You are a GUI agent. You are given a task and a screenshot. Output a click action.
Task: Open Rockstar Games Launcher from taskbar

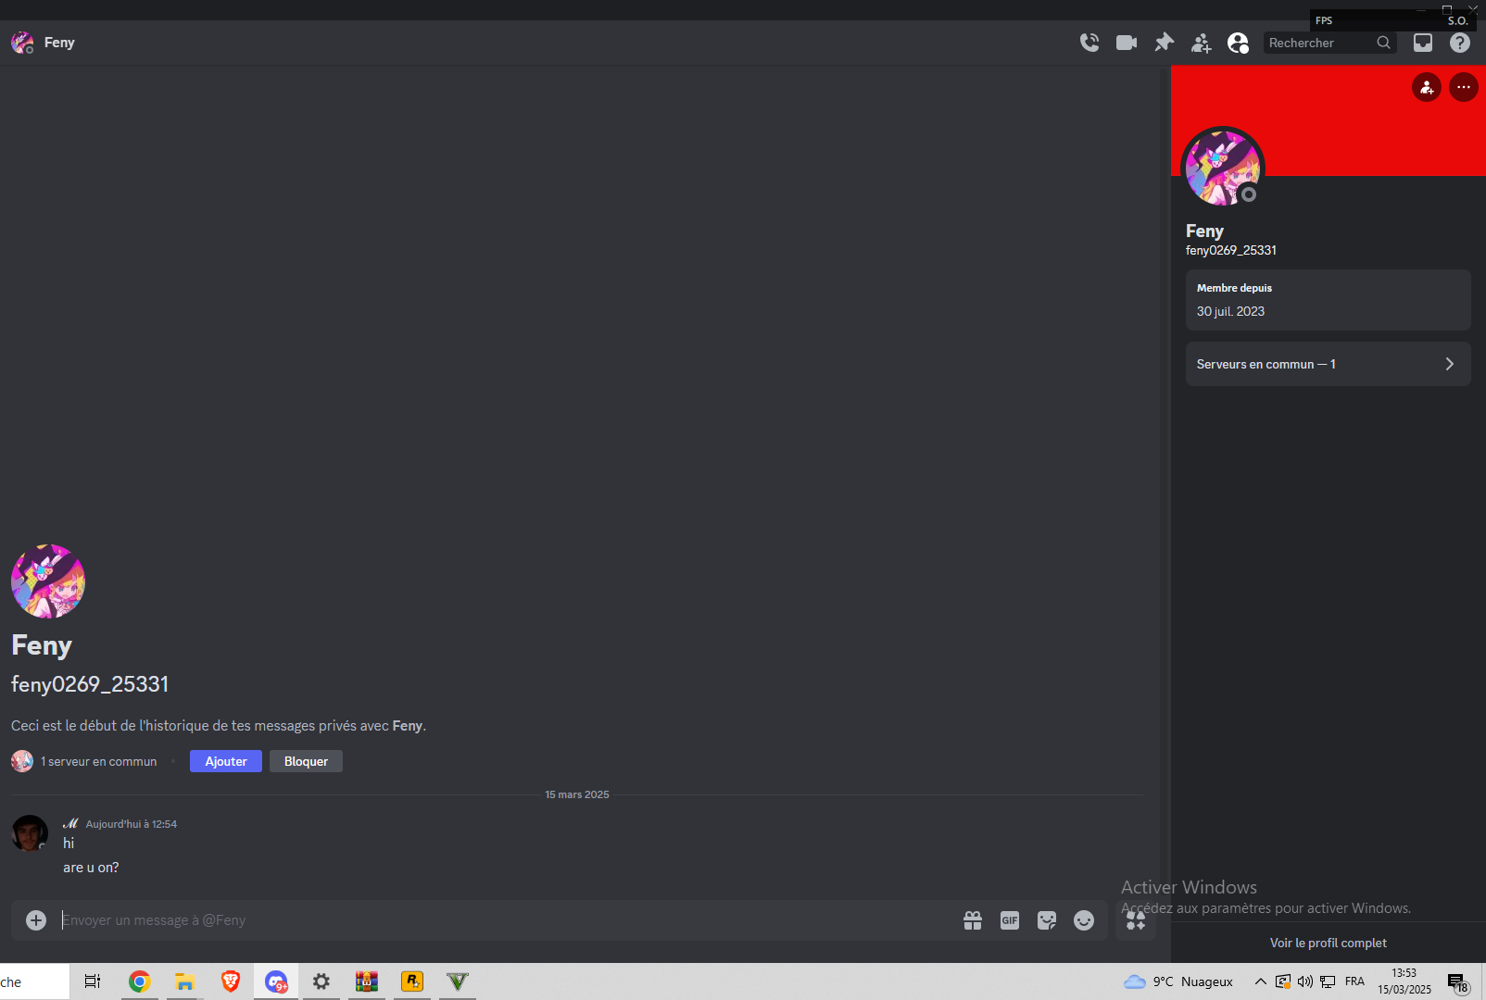point(412,981)
